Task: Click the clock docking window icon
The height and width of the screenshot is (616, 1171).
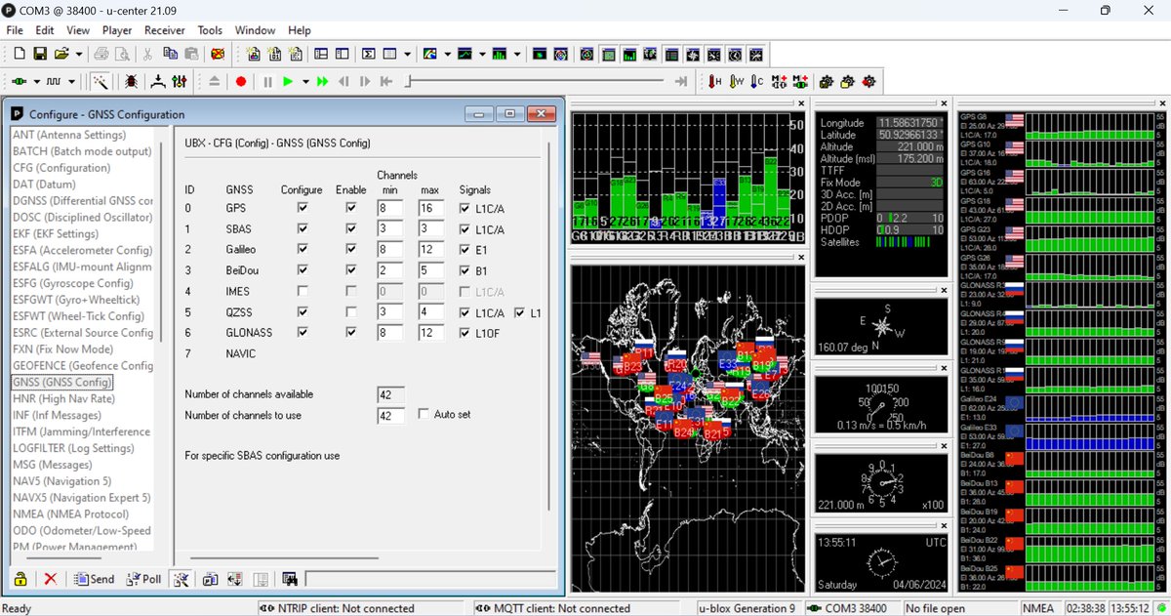Action: (734, 54)
